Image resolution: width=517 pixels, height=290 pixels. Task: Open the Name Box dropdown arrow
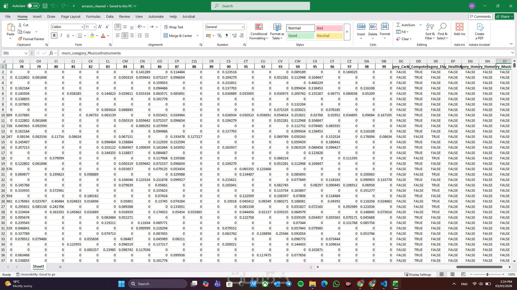[26, 53]
